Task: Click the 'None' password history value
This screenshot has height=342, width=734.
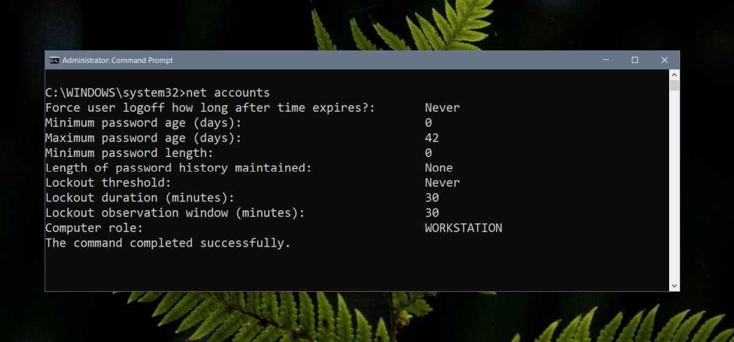Action: (439, 168)
